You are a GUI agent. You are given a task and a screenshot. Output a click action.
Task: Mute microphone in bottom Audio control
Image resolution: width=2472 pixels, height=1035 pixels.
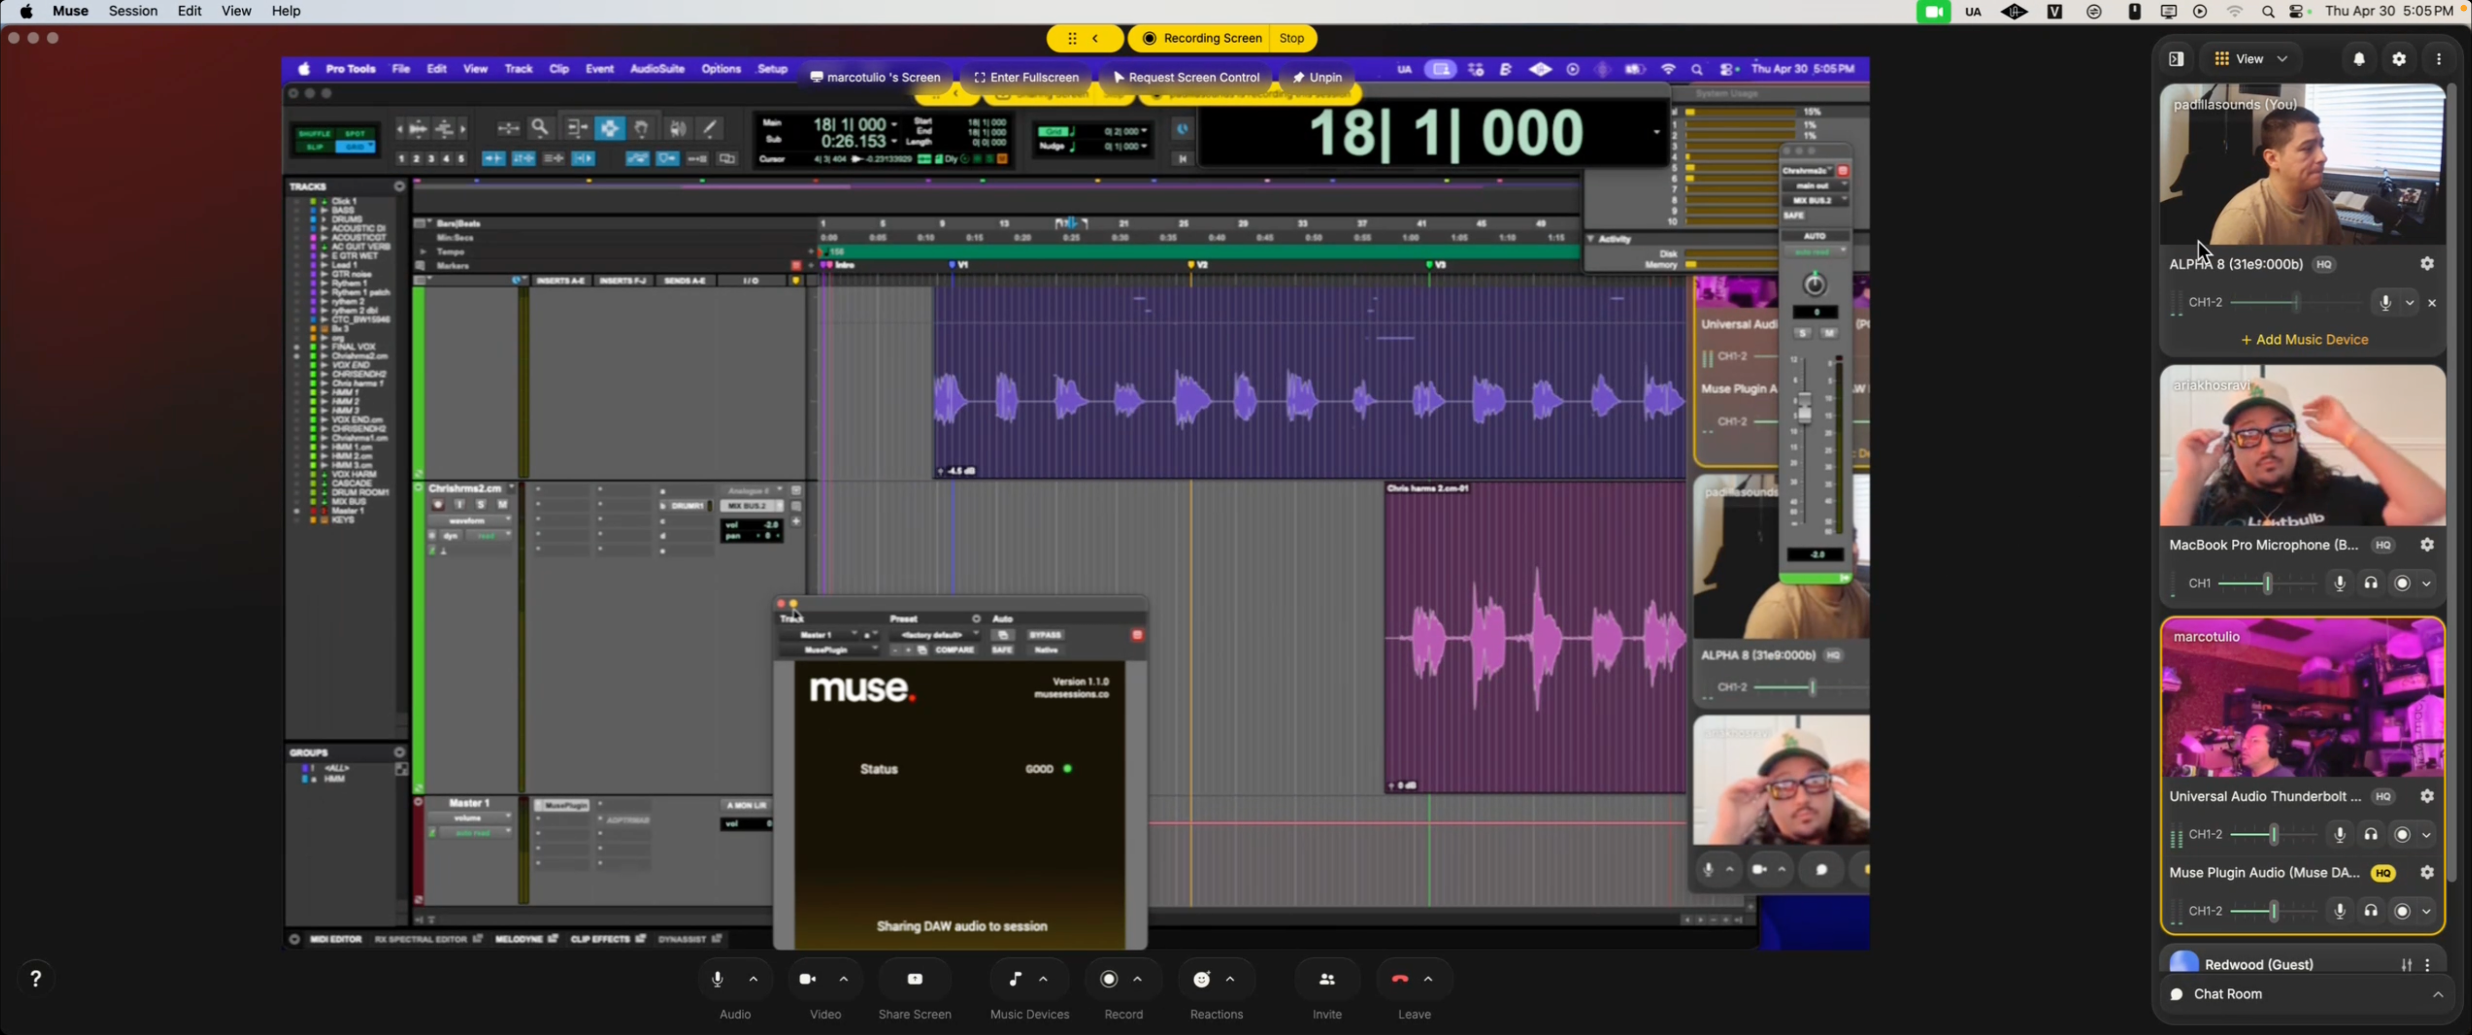click(717, 979)
